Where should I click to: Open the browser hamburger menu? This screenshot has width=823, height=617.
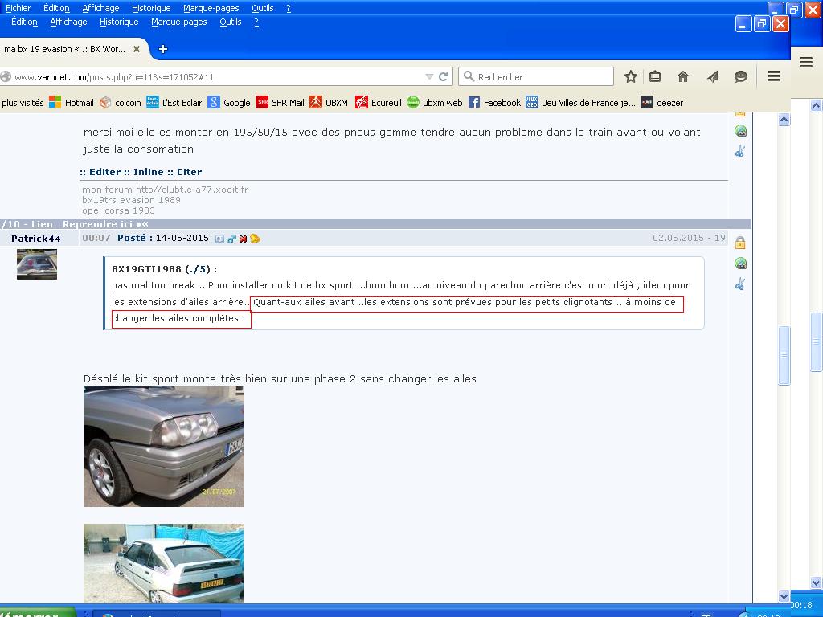pos(774,76)
